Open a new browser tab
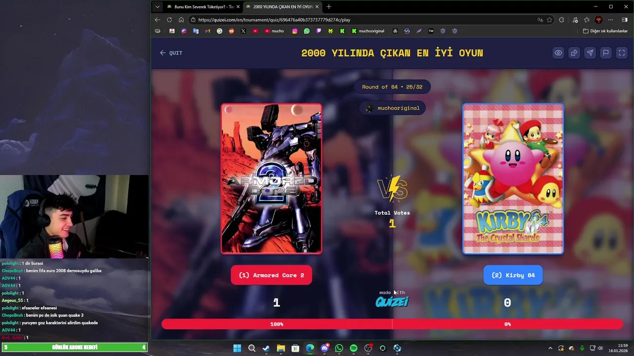Screen dimensions: 634x356 point(329,7)
